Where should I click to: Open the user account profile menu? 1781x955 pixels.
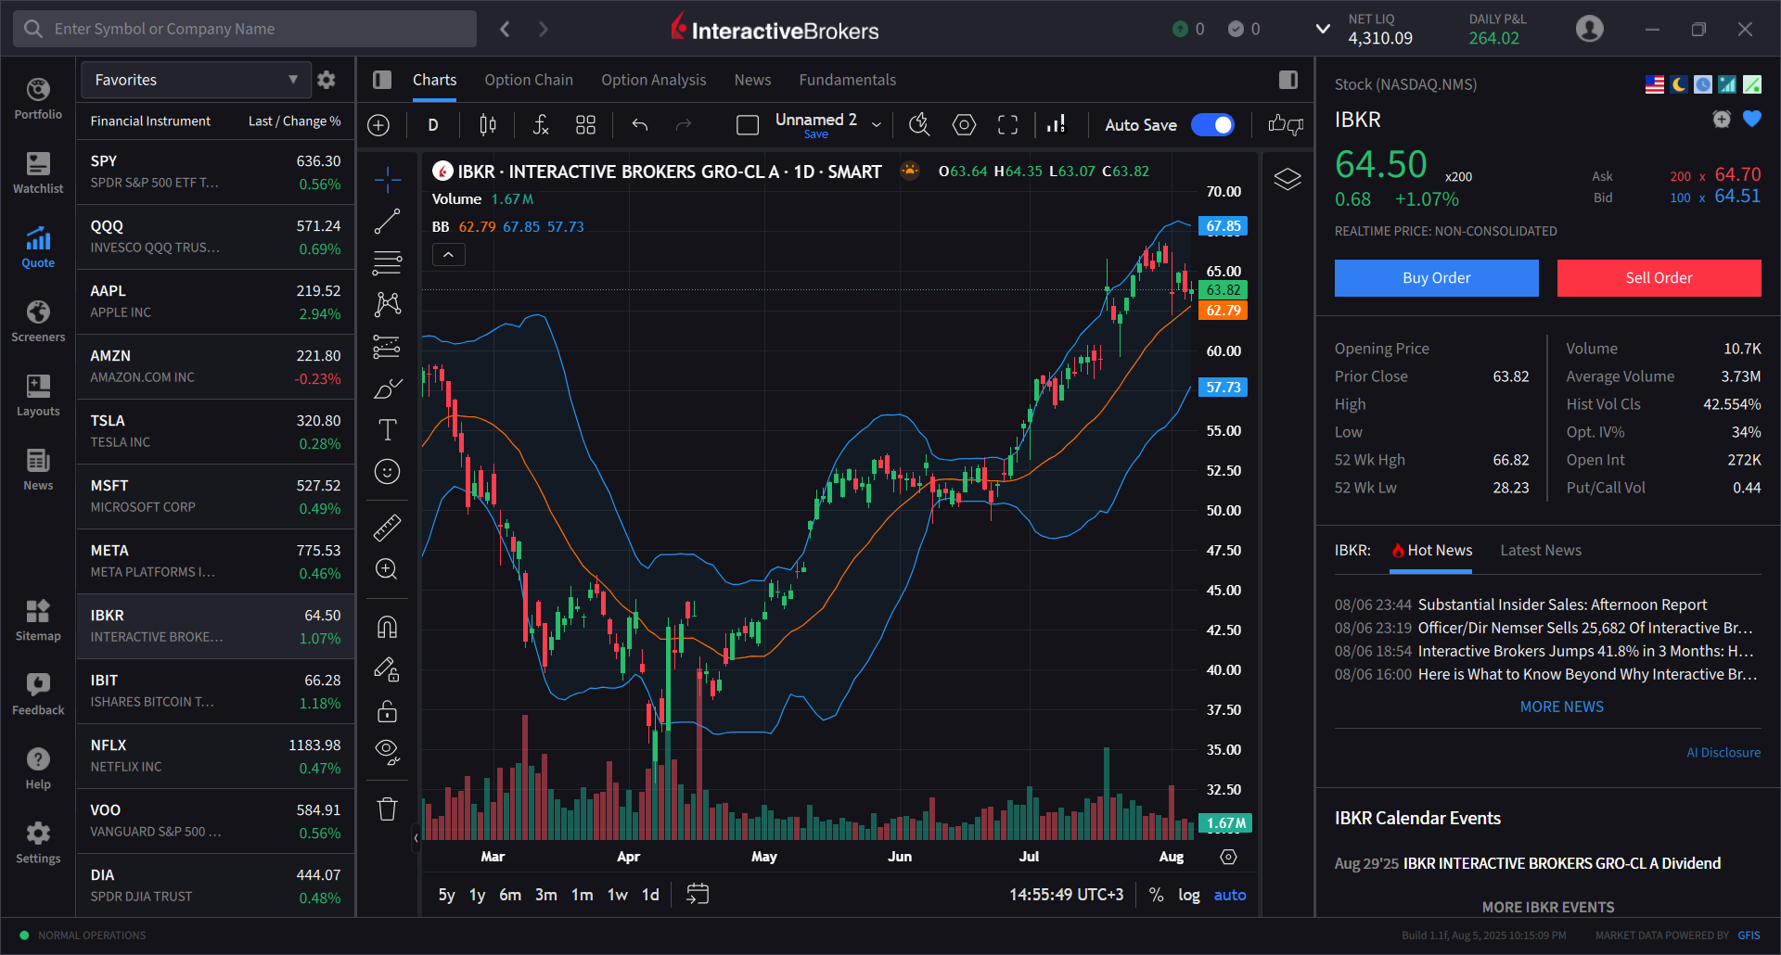coord(1590,29)
